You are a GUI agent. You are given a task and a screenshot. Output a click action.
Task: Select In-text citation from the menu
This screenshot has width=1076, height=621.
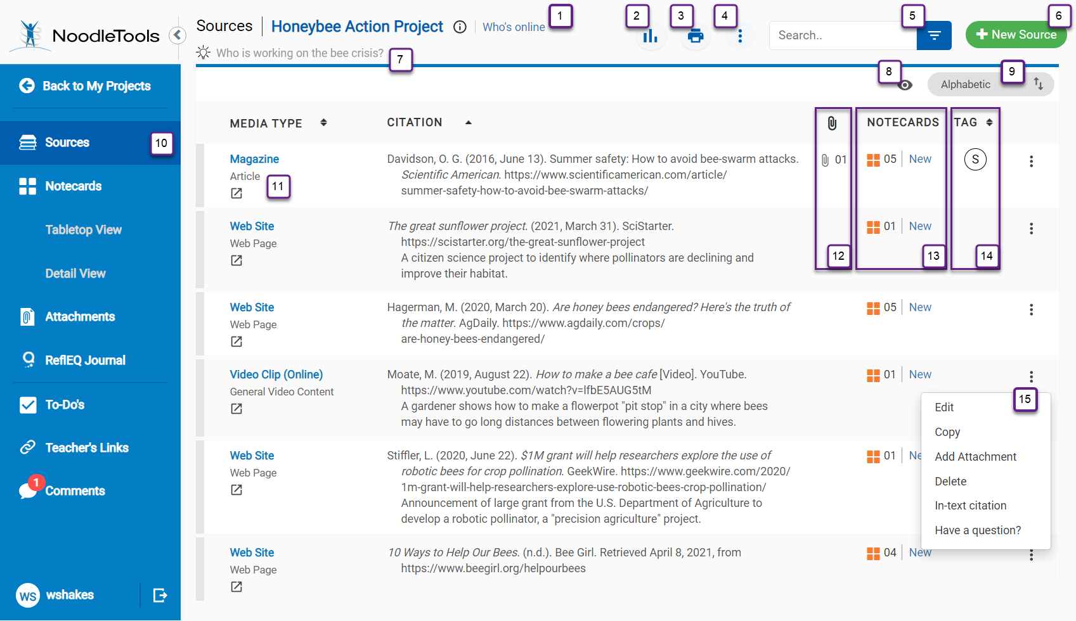[970, 506]
